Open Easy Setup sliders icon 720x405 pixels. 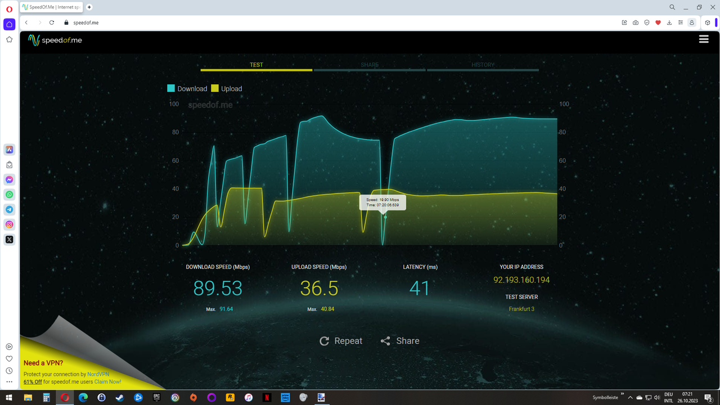681,22
